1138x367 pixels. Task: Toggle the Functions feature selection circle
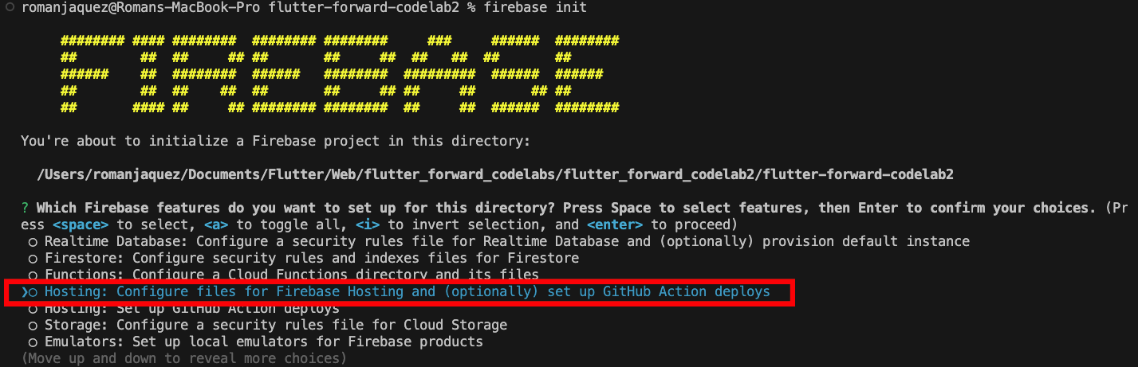pos(33,275)
